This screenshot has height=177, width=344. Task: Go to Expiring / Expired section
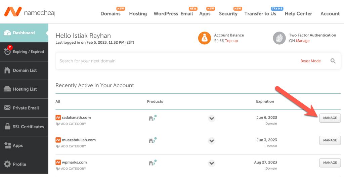(24, 52)
